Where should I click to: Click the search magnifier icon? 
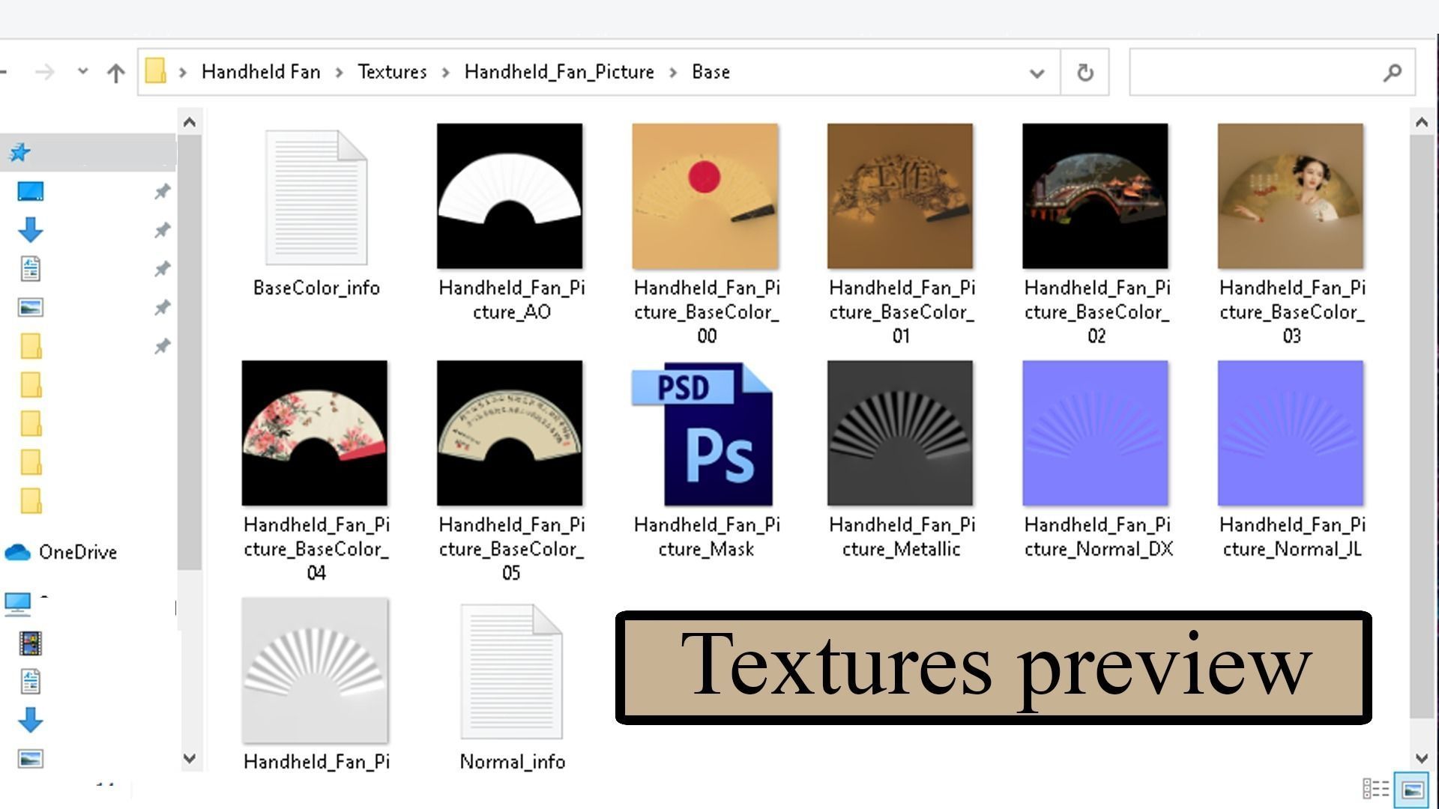[1392, 73]
